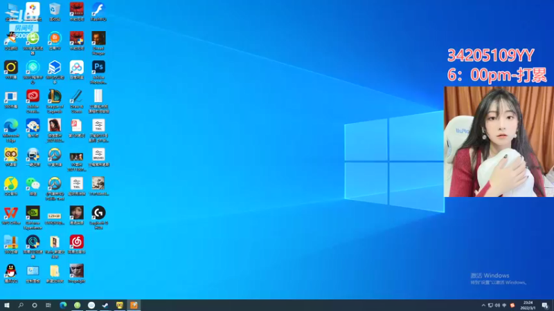Open the clock showing 23:24

click(x=528, y=305)
